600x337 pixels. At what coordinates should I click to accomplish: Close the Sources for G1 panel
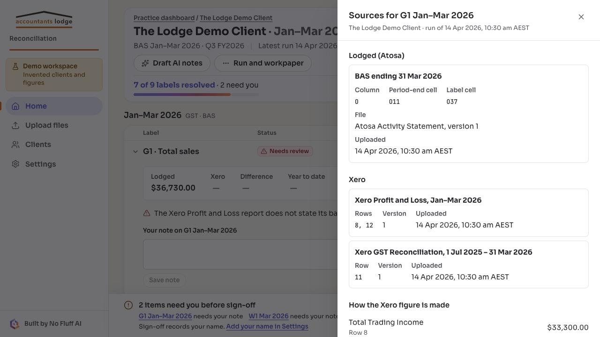click(x=581, y=17)
